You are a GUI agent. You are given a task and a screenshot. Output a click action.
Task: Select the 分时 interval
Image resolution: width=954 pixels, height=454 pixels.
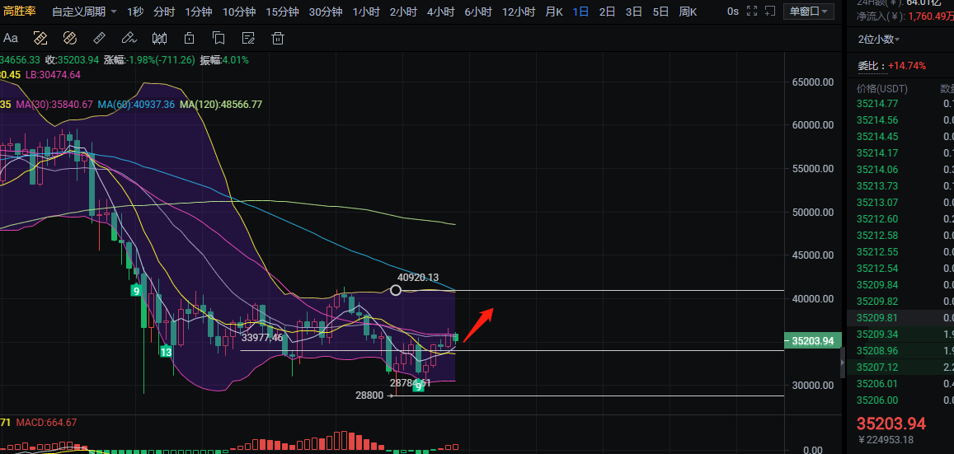tap(164, 12)
